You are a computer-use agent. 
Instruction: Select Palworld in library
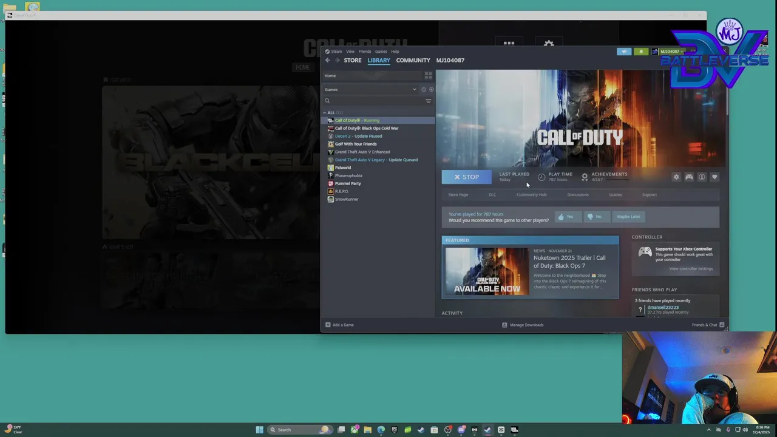pos(343,168)
